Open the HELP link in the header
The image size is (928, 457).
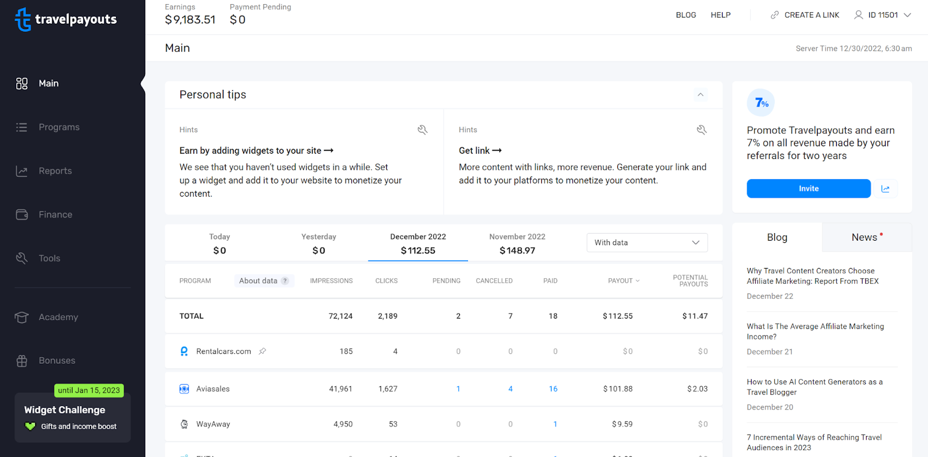(x=720, y=15)
